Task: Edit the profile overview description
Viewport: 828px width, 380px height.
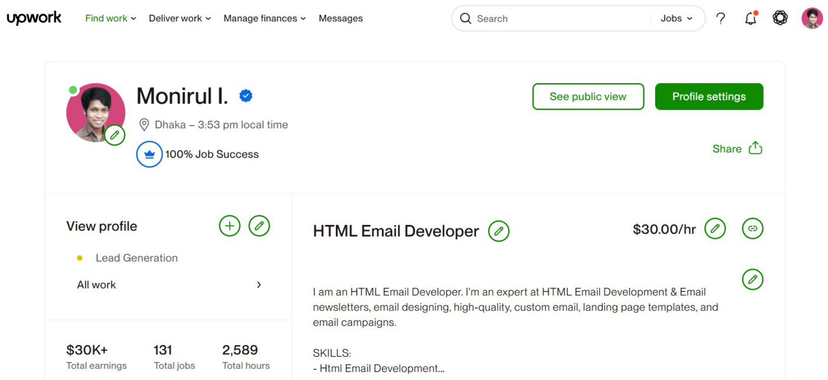Action: coord(752,279)
